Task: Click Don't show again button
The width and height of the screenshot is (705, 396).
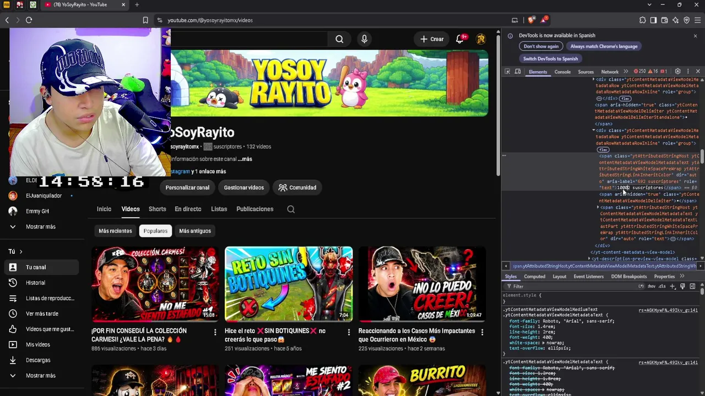Action: pos(541,47)
